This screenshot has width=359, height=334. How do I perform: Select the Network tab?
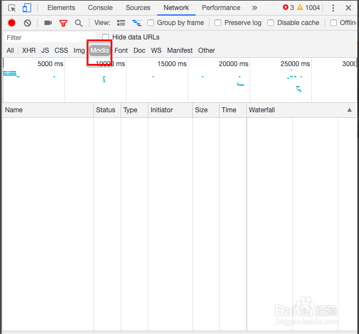(x=176, y=8)
